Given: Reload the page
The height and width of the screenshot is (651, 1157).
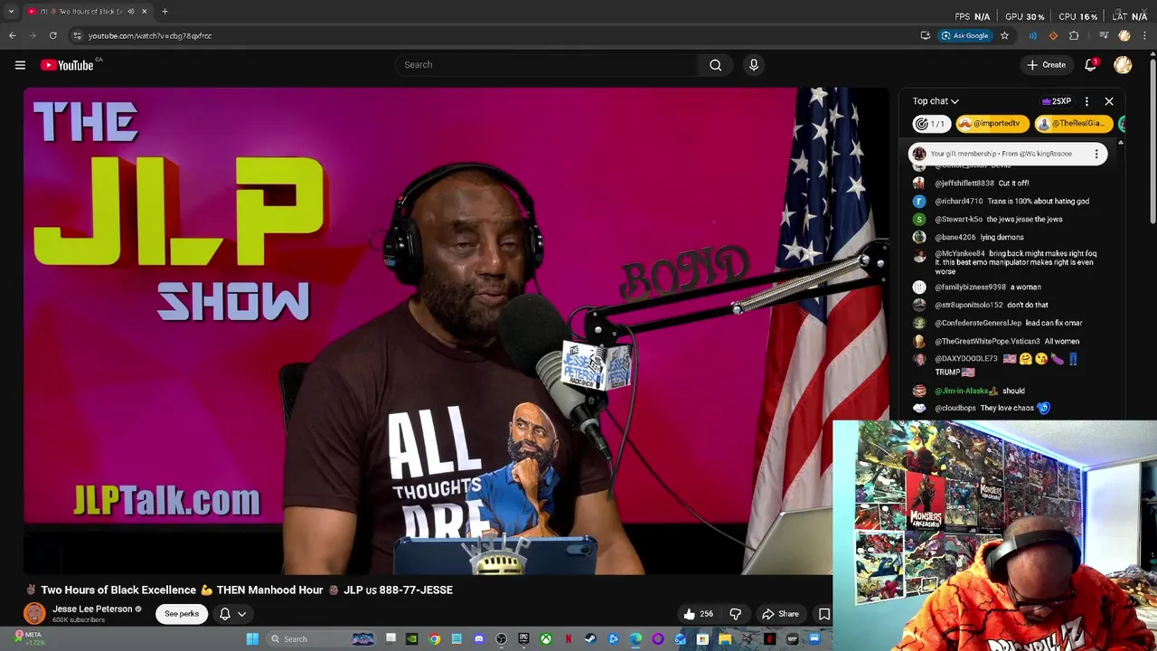Looking at the screenshot, I should 52,35.
